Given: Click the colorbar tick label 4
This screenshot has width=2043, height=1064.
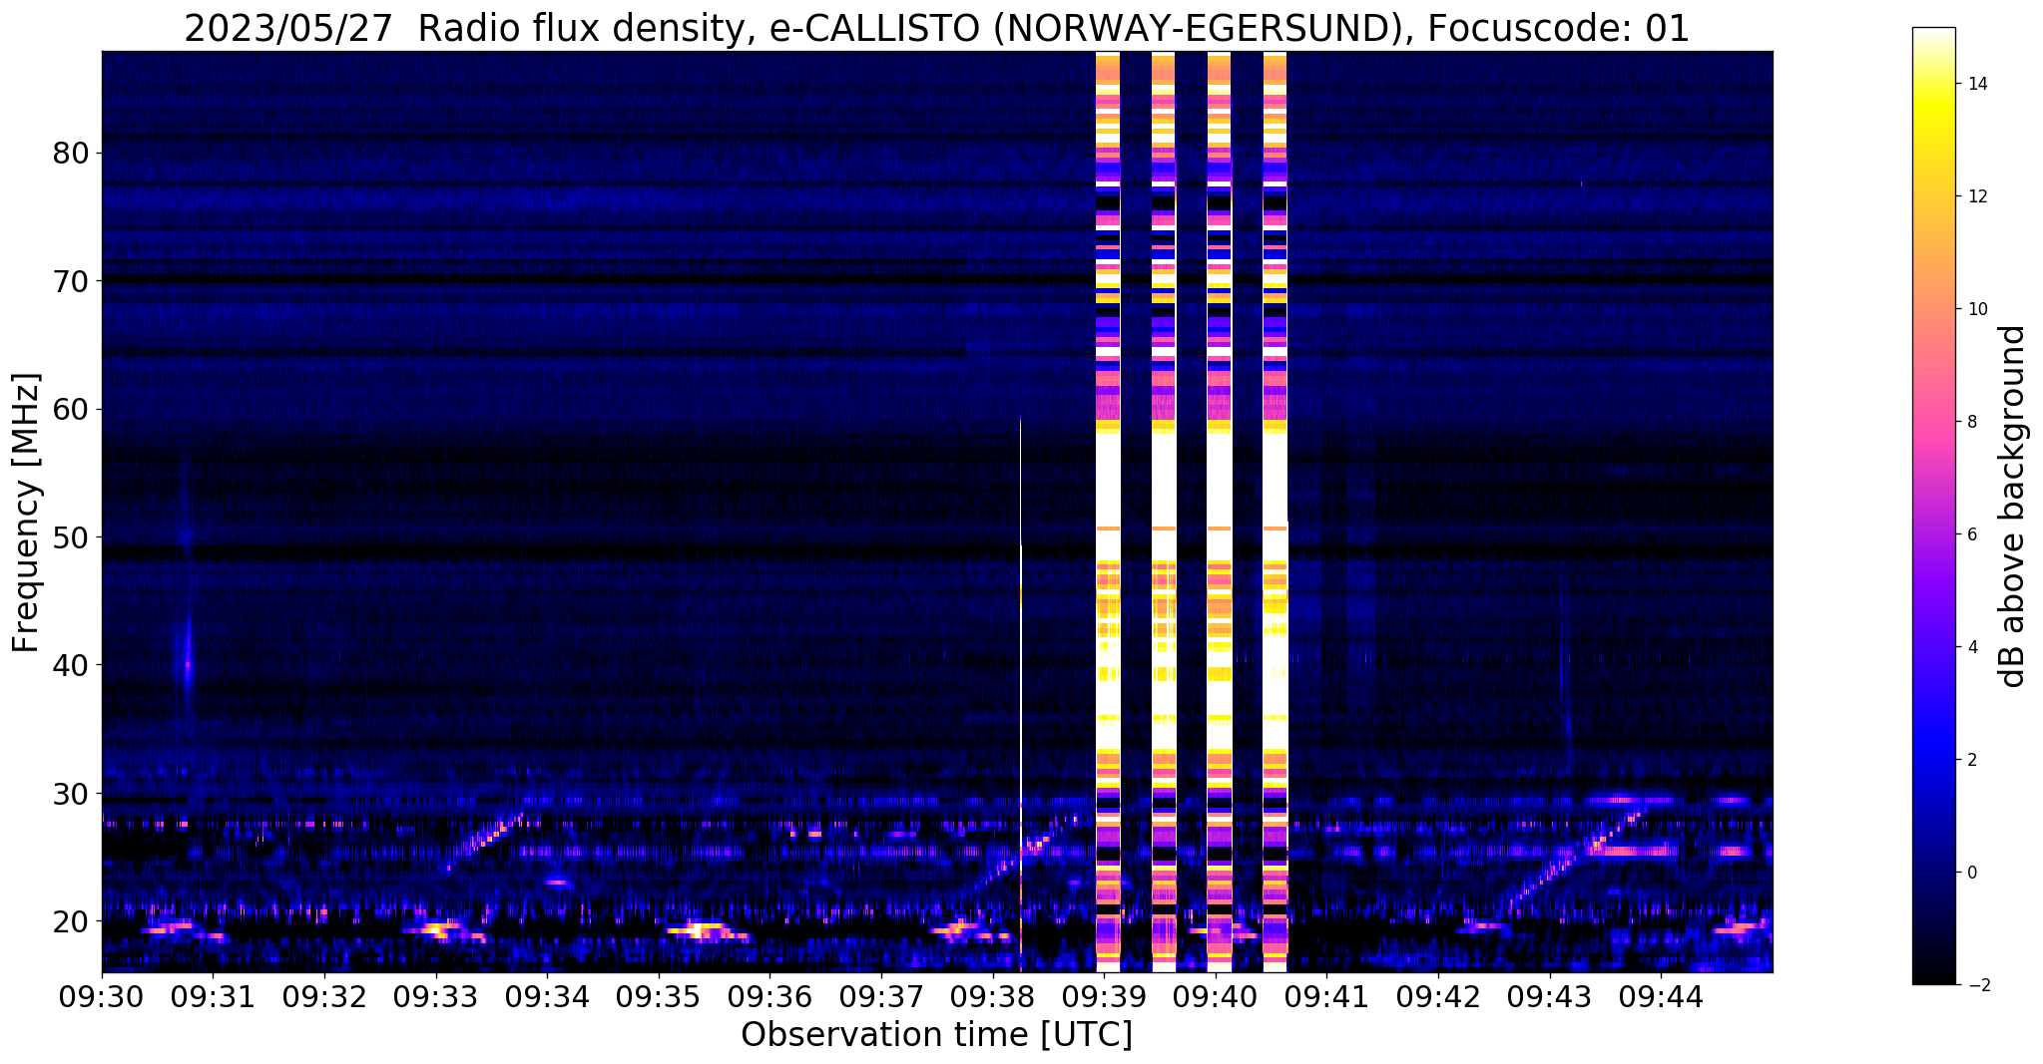Looking at the screenshot, I should pos(1971,647).
